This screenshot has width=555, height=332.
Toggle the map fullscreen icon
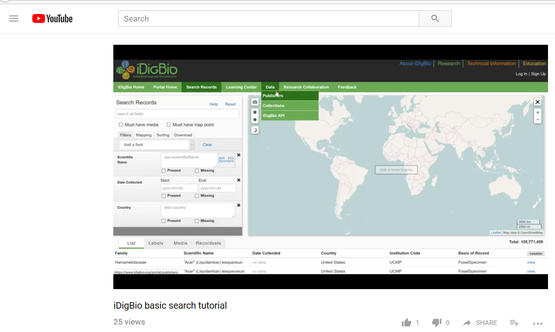[538, 102]
